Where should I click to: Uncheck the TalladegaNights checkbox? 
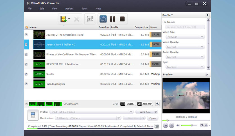pyautogui.click(x=26, y=84)
